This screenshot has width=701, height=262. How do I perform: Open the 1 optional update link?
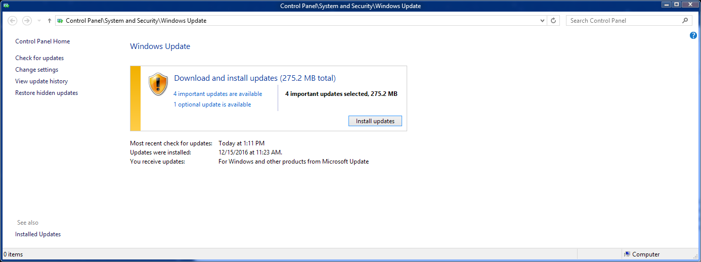coord(212,104)
